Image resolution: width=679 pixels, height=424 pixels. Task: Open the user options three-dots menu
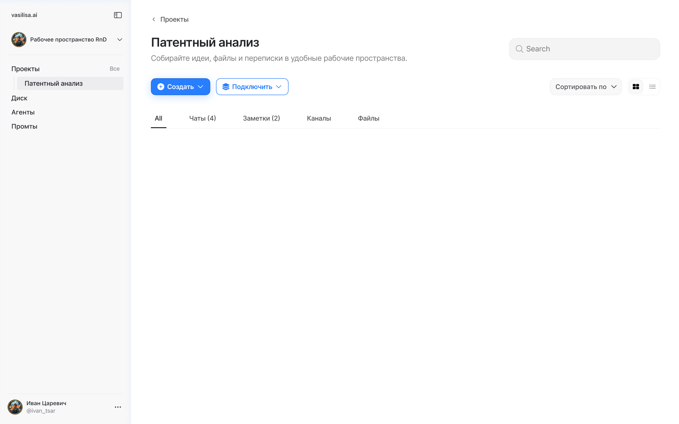coord(118,407)
